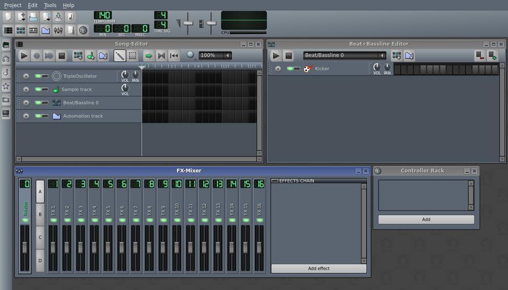Click Add effect button in FX-Mixer

[x=318, y=268]
